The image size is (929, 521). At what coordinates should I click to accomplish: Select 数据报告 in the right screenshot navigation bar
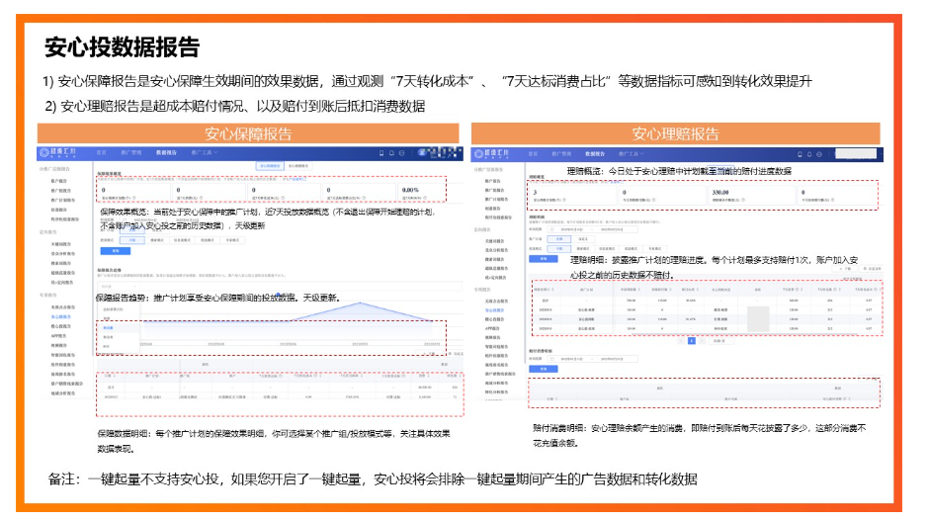[x=595, y=154]
